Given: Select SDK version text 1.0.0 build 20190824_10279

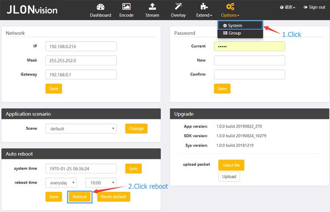Looking at the screenshot, I should coord(241,135).
